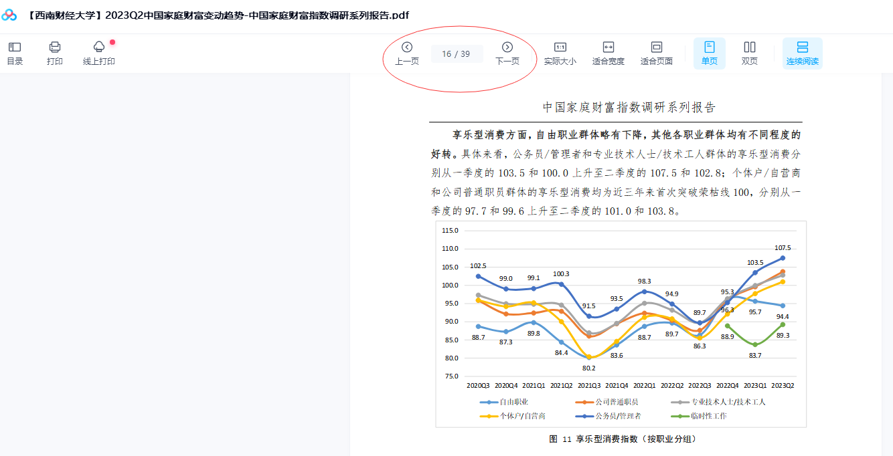Select 线上打印 online printing

click(x=98, y=52)
